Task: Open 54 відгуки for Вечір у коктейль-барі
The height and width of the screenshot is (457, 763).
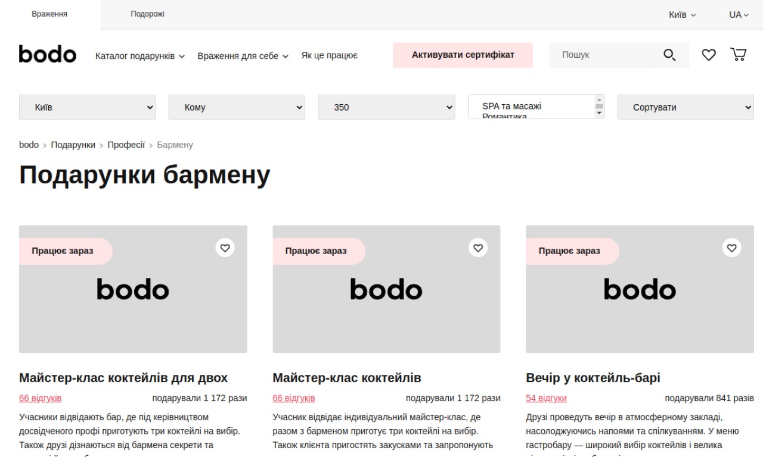Action: [546, 398]
